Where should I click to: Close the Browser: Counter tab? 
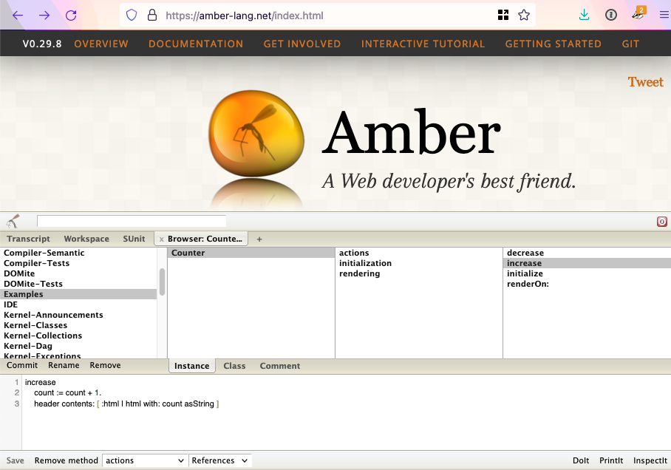coord(161,239)
